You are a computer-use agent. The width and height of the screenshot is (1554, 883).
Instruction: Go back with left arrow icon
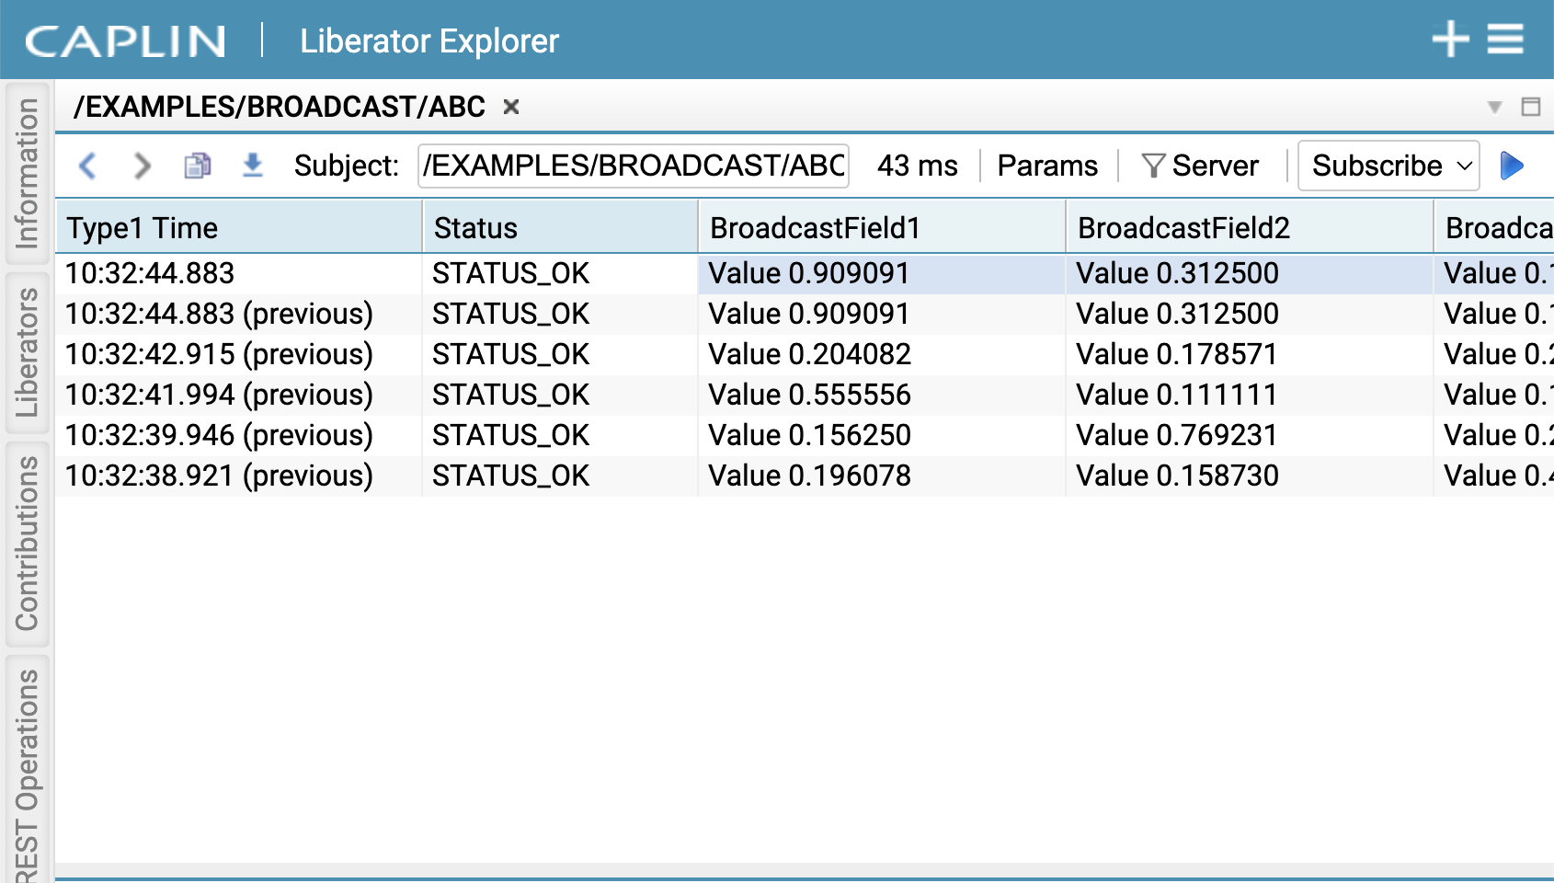tap(87, 166)
